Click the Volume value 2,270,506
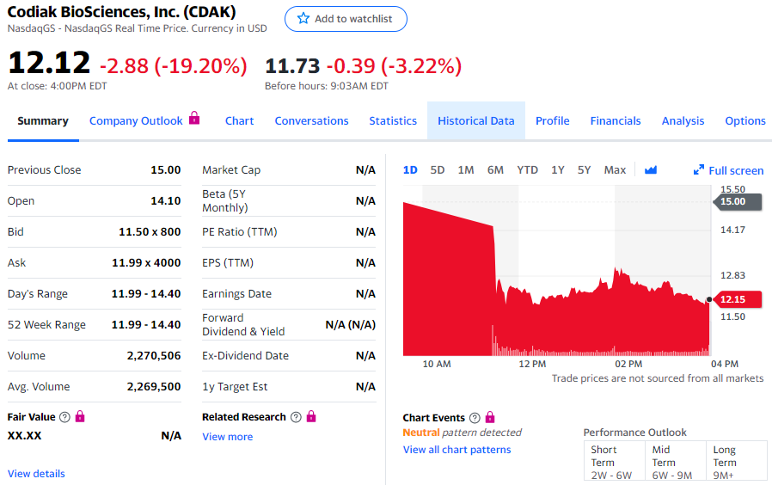The image size is (772, 485). point(154,355)
